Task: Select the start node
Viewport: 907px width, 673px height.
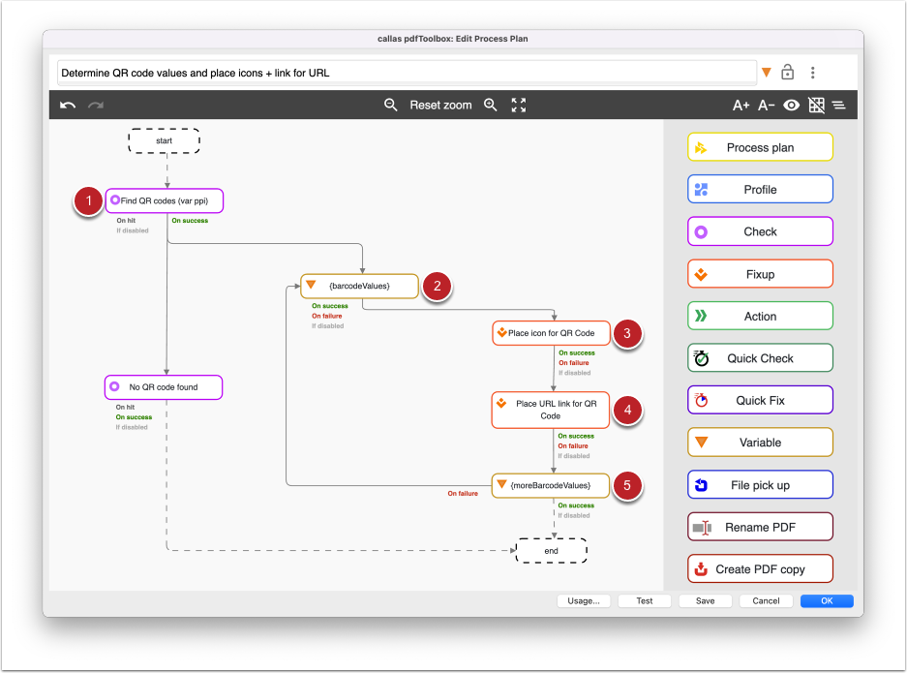Action: click(165, 140)
